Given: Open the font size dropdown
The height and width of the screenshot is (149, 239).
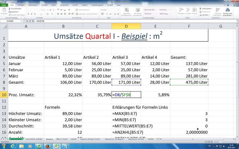Looking at the screenshot, I should [48, 10].
